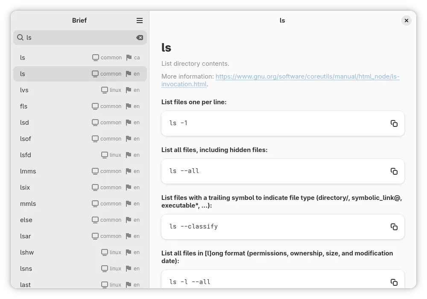Select the 'ls' entry with 'ca' language

pos(80,58)
